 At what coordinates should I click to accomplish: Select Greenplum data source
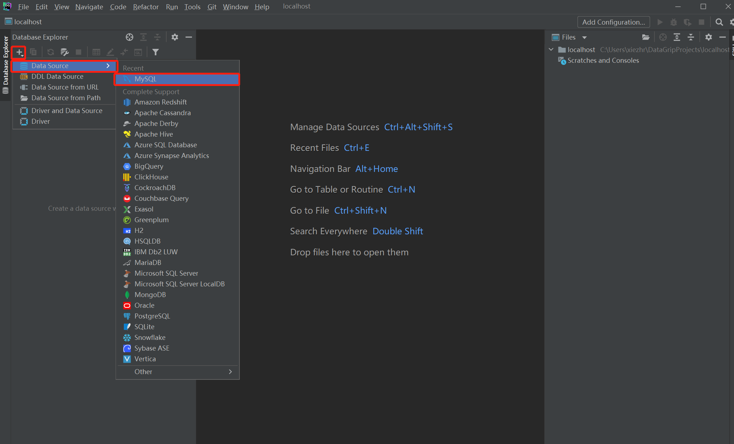(x=177, y=220)
